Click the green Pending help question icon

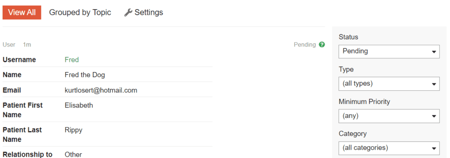coord(322,45)
